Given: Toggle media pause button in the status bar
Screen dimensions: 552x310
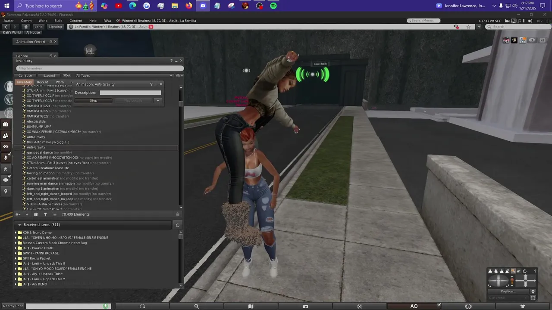Looking at the screenshot, I should pos(524,21).
